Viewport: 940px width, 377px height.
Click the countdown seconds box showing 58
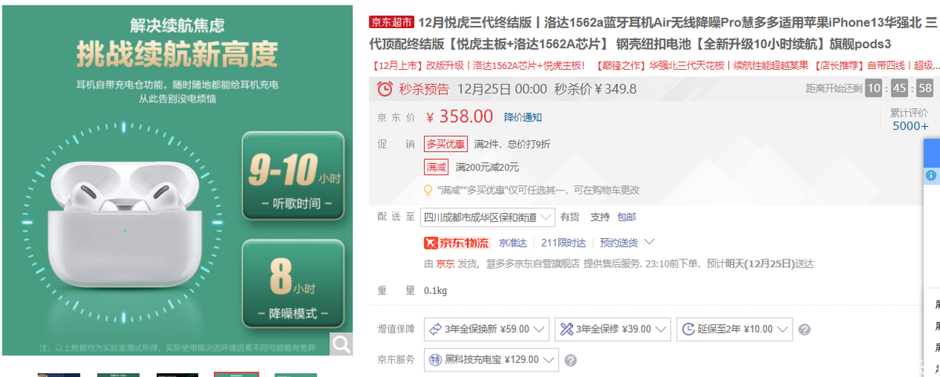coord(925,89)
